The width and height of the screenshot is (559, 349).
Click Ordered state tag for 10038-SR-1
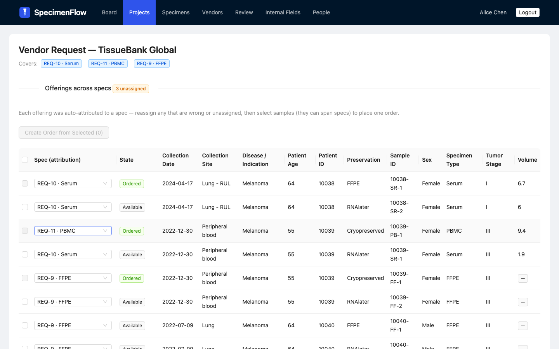tap(132, 184)
